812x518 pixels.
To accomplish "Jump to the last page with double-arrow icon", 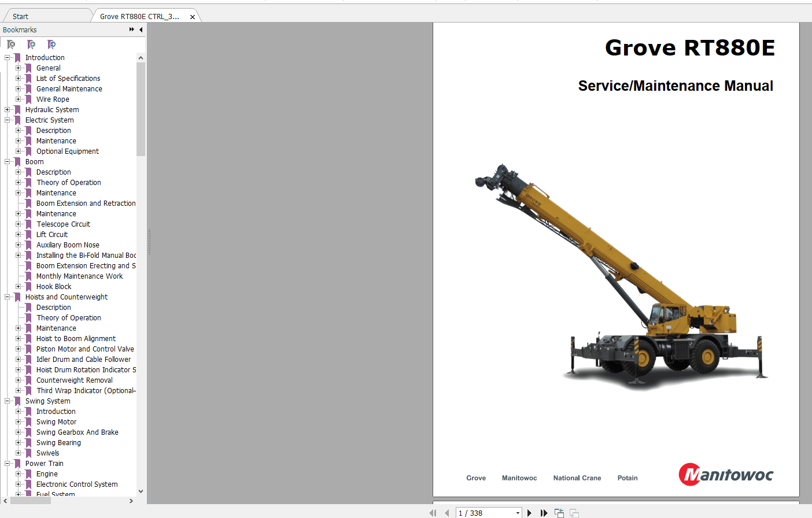I will tap(544, 513).
